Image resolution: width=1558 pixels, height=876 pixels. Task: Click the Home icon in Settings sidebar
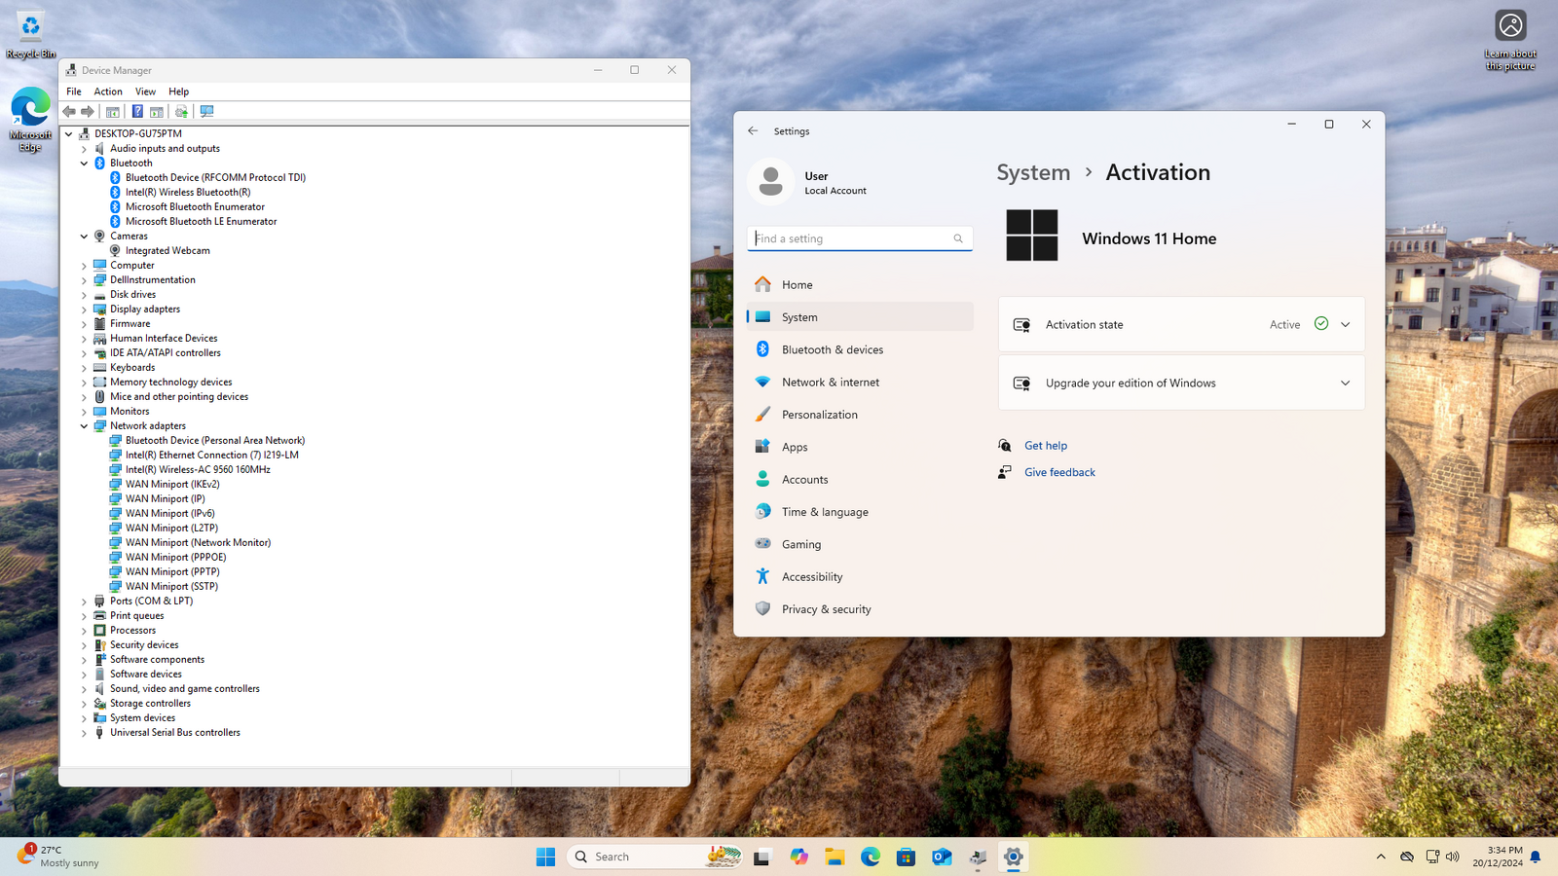(762, 284)
